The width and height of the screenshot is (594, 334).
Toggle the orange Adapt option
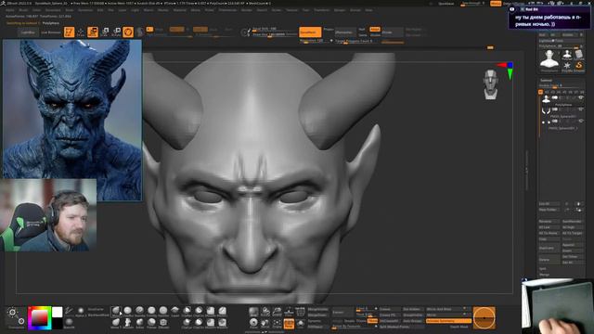(x=375, y=29)
